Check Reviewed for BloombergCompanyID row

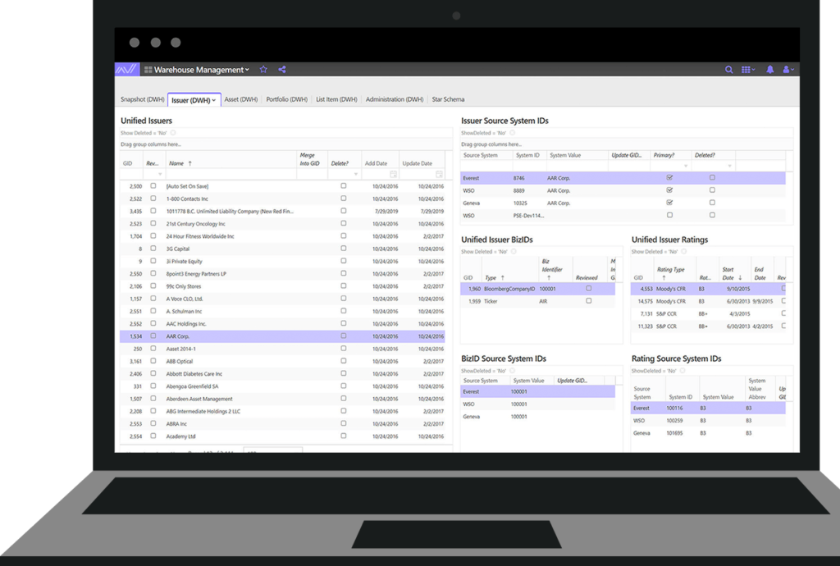[589, 288]
